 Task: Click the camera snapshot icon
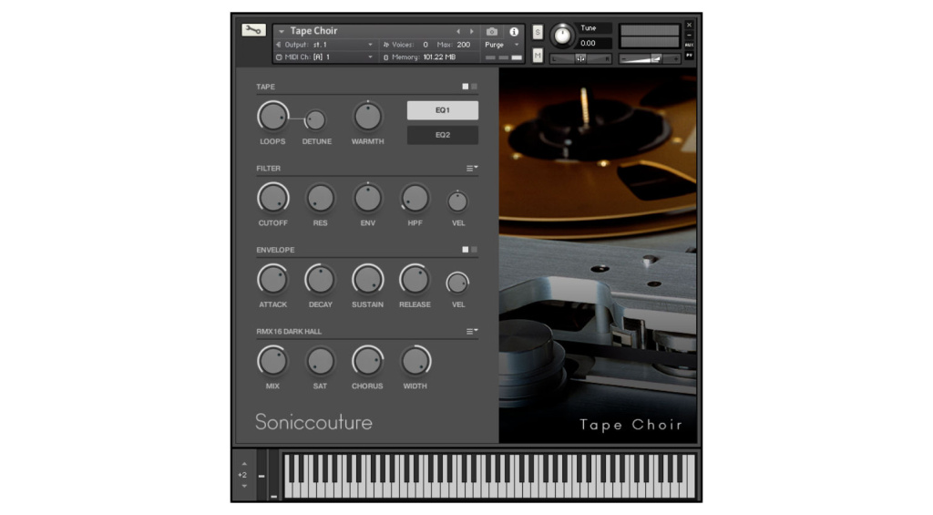pos(491,32)
